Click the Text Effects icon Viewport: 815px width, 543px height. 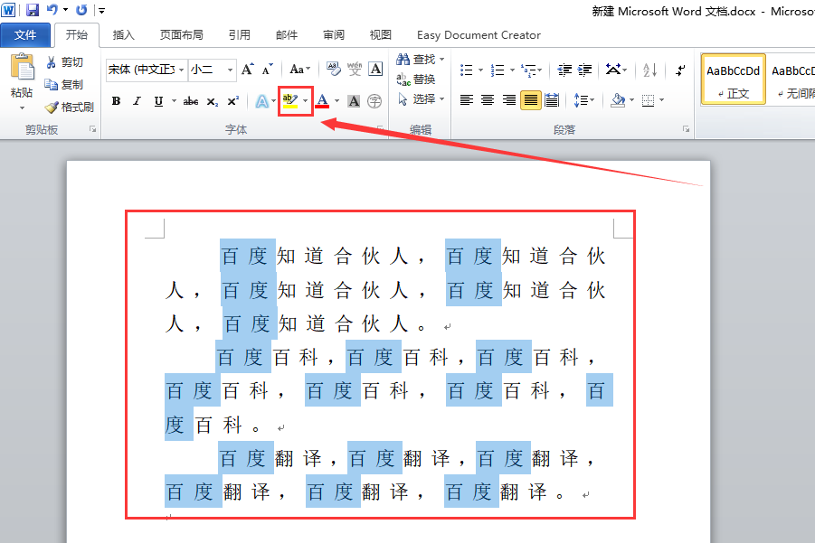click(x=262, y=101)
